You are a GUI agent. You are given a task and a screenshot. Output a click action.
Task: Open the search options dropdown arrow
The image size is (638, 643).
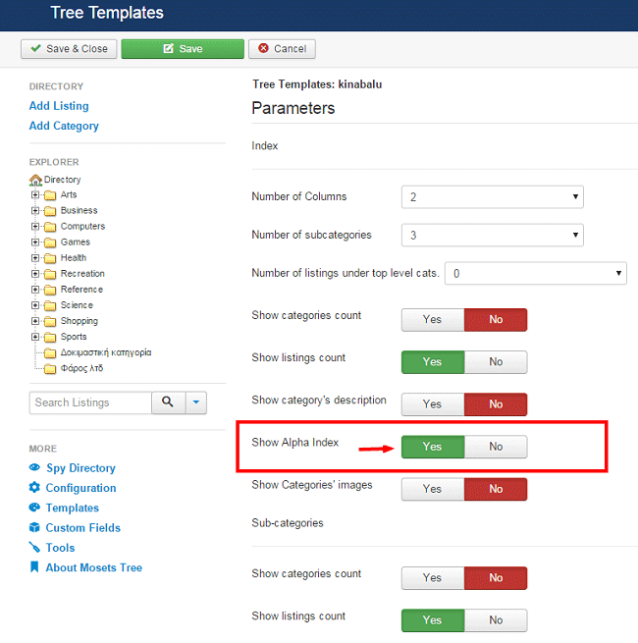[196, 402]
